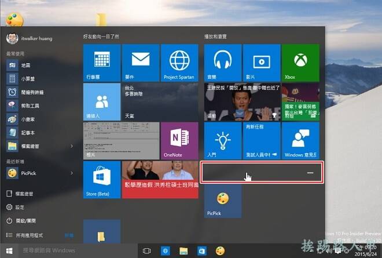Image resolution: width=382 pixels, height=258 pixels.
Task: Click the folder icon on the desktop
Action: coord(101,20)
